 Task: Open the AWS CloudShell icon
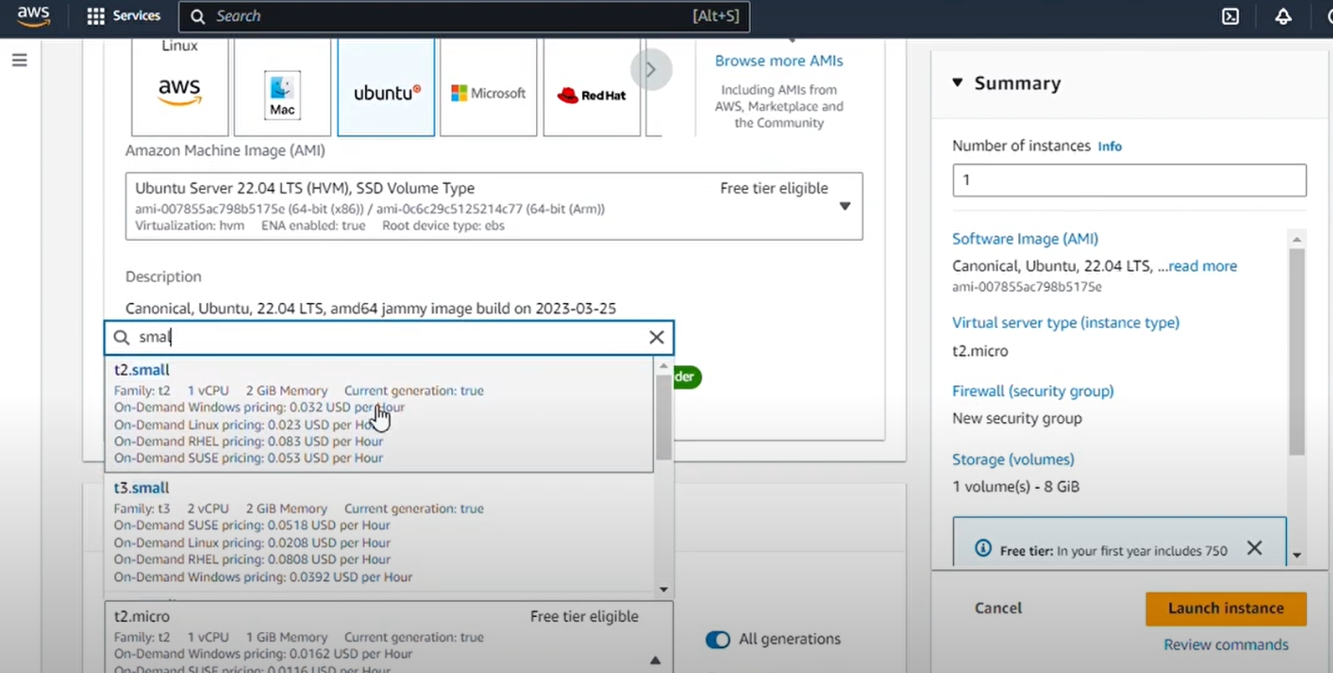pyautogui.click(x=1230, y=17)
